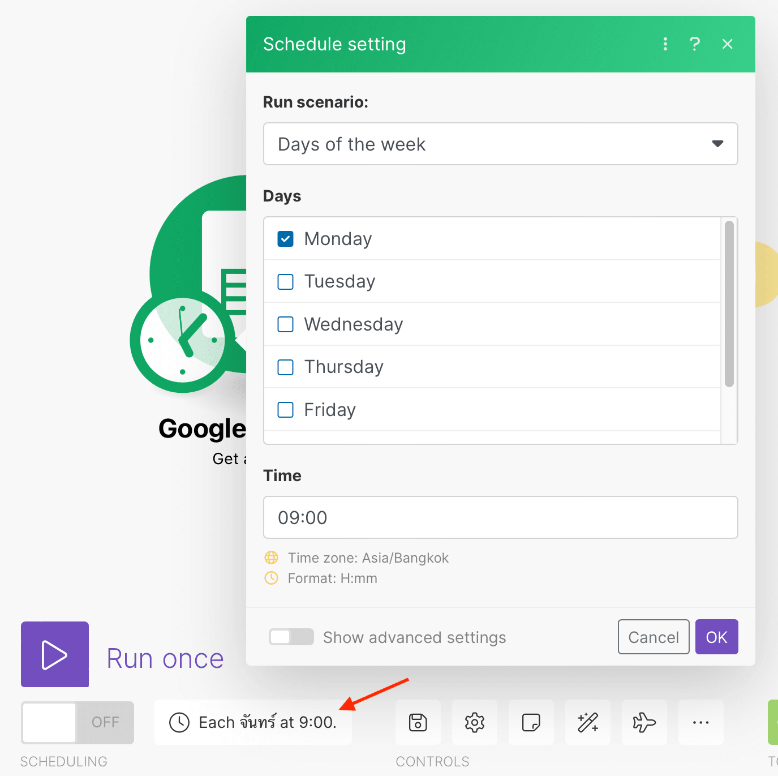This screenshot has height=776, width=778.
Task: Click the AI magic wand icon
Action: 587,722
